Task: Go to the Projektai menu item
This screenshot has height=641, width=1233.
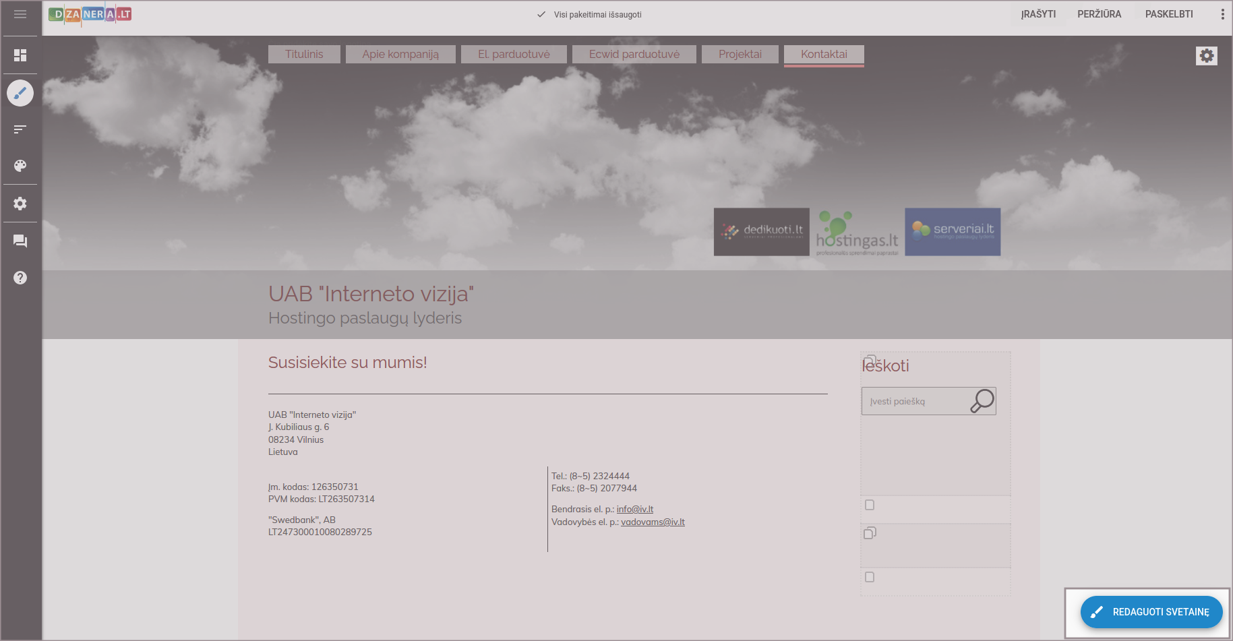Action: coord(740,54)
